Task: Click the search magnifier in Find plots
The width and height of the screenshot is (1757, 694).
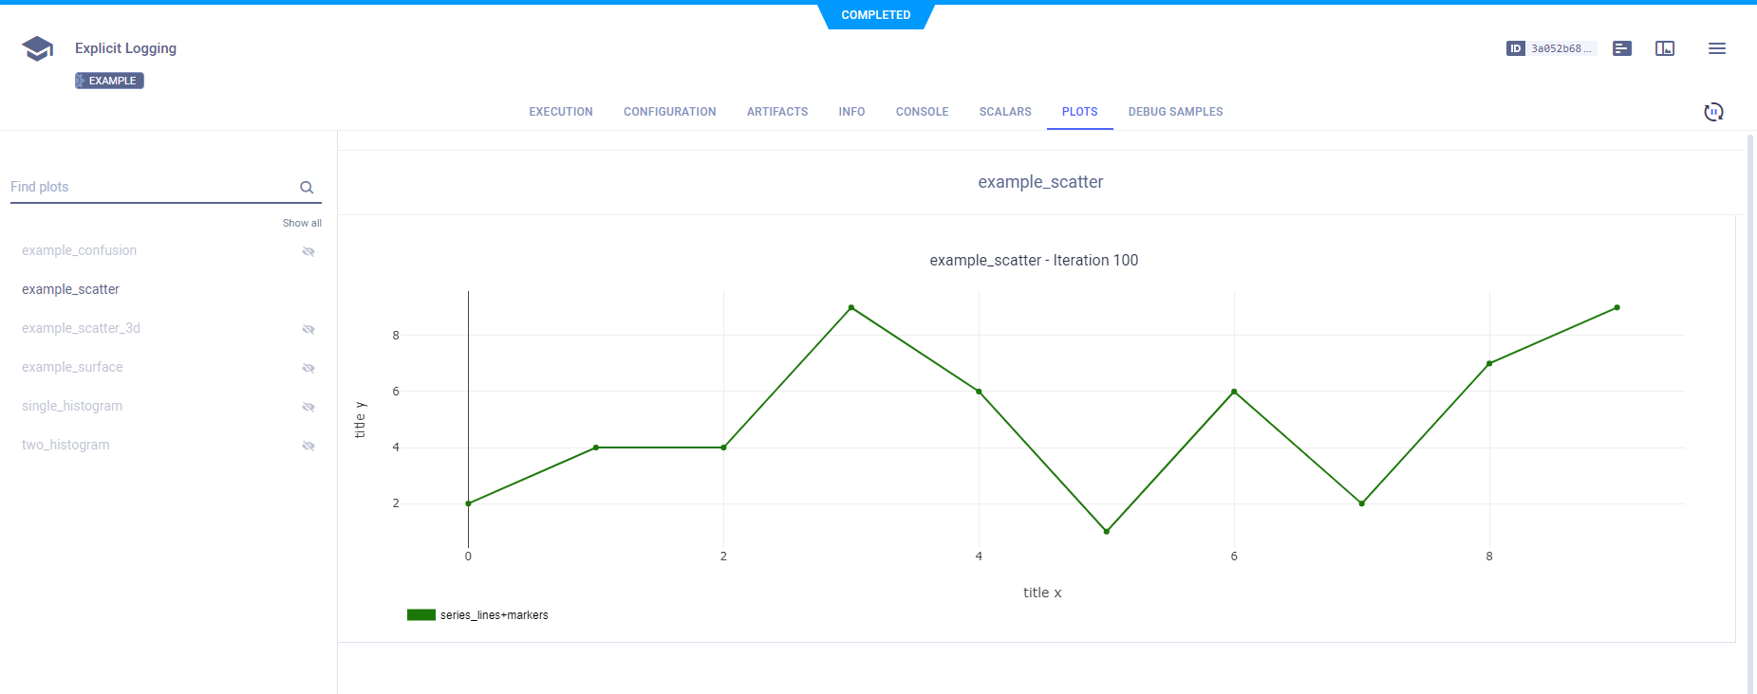Action: tap(307, 188)
